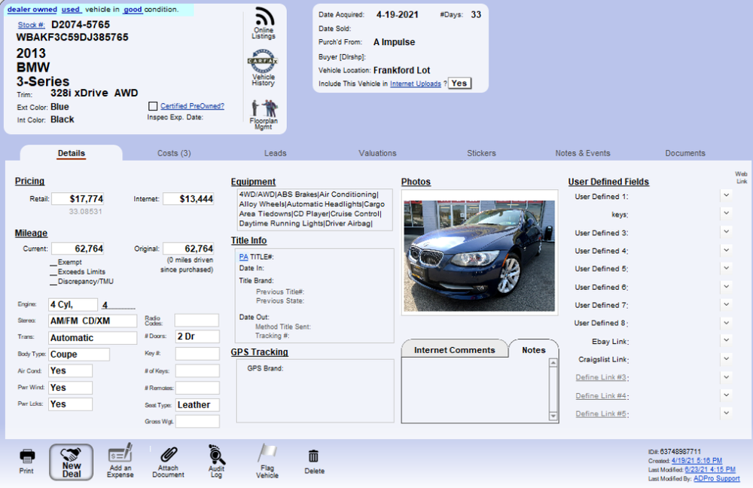Open the Last Modified date link

[710, 469]
